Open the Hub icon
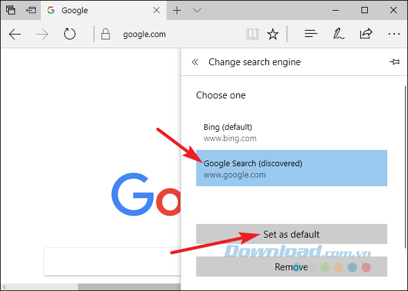 311,34
